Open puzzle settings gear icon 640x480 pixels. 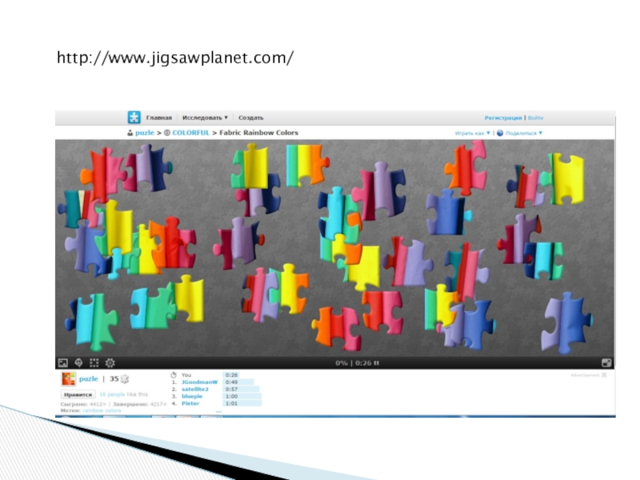[110, 362]
